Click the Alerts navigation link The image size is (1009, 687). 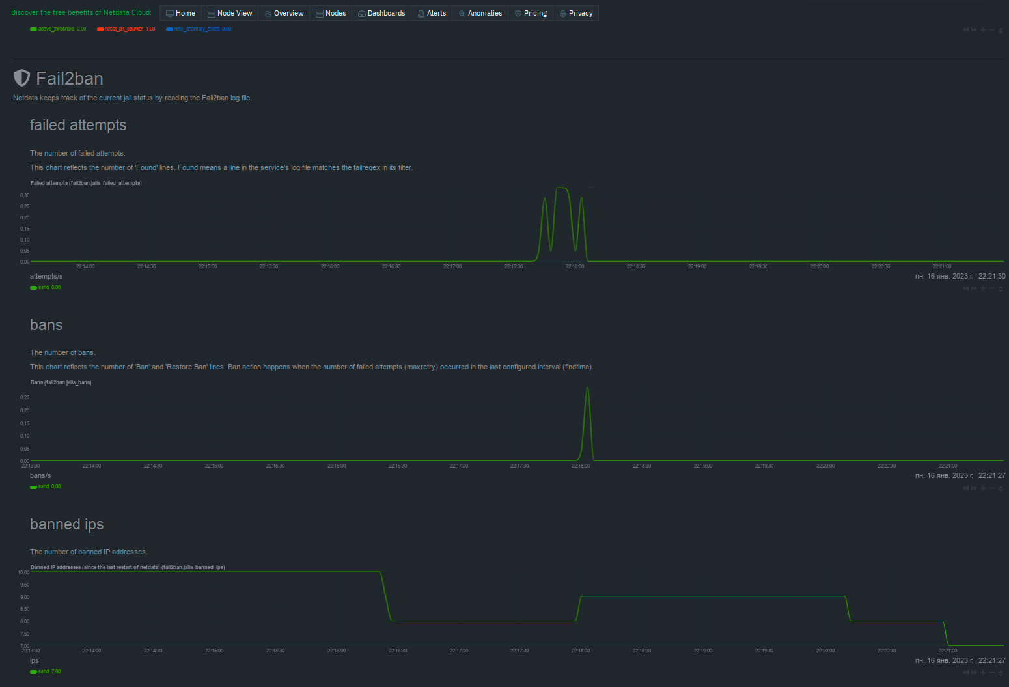click(432, 13)
